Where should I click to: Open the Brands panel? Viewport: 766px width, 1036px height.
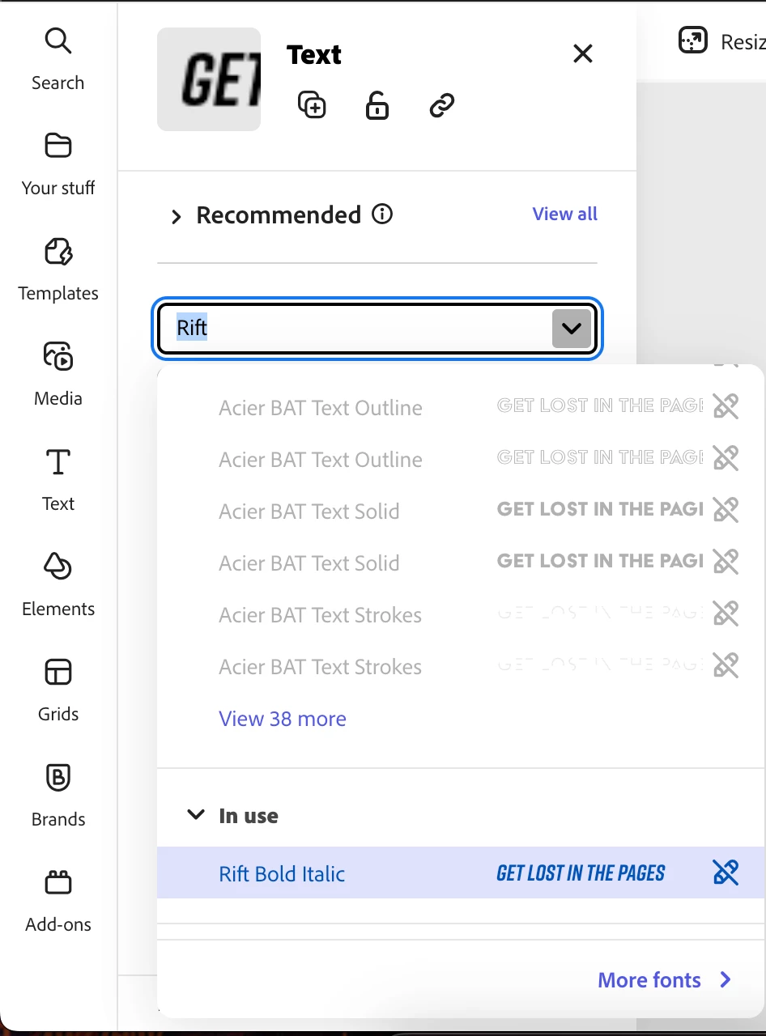pyautogui.click(x=57, y=795)
